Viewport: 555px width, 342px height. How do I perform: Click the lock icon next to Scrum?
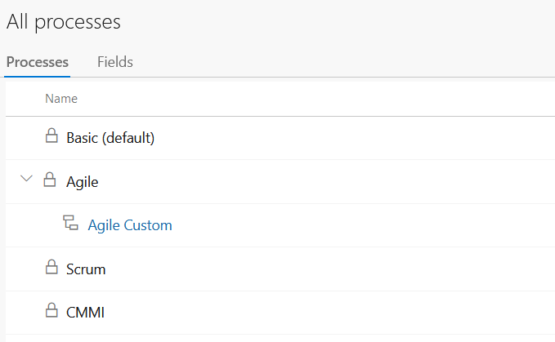[x=51, y=267]
